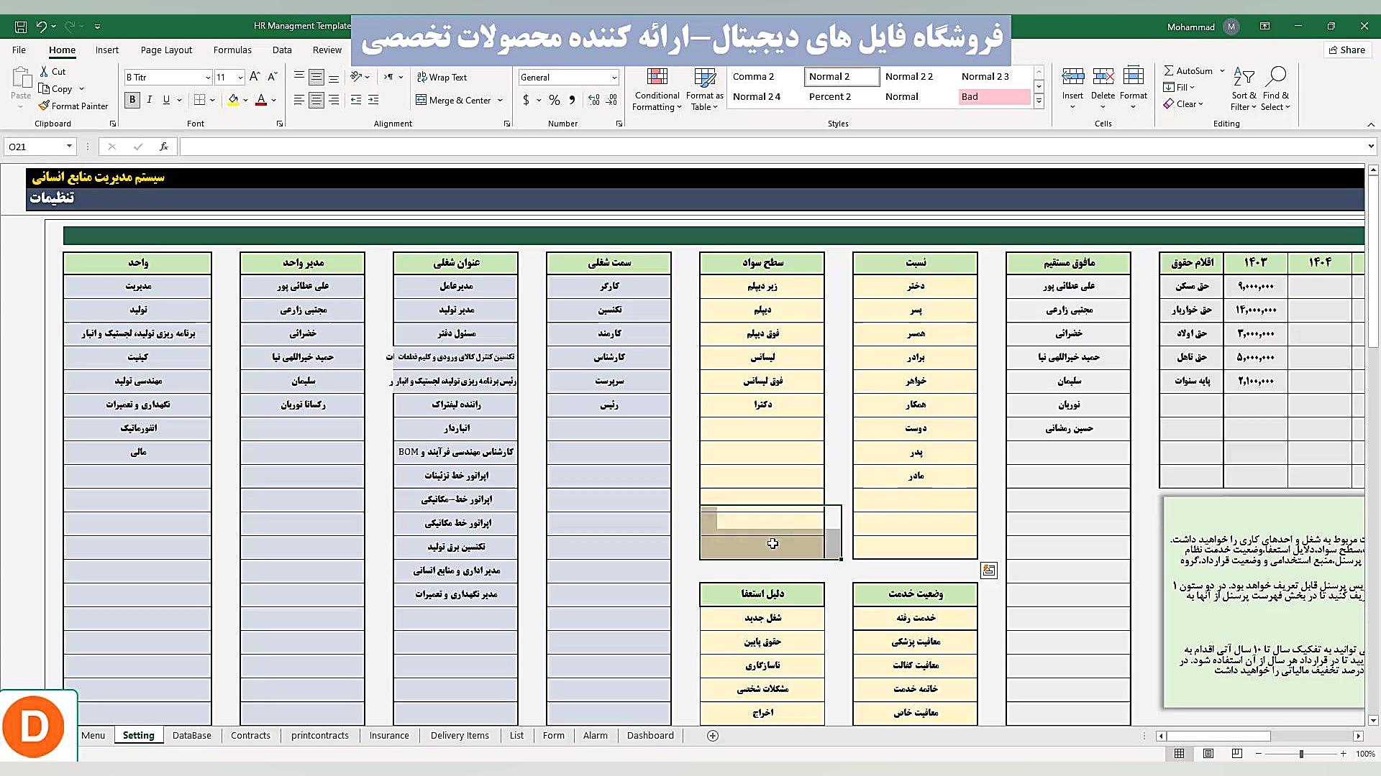Open the Fill dropdown
1381x776 pixels.
[x=1180, y=87]
